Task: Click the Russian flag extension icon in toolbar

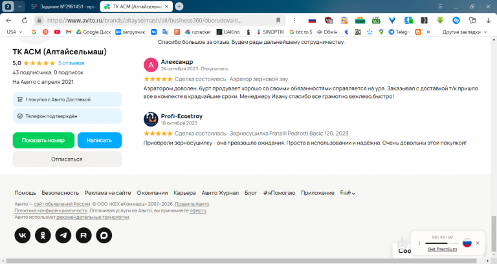Action: click(x=312, y=21)
